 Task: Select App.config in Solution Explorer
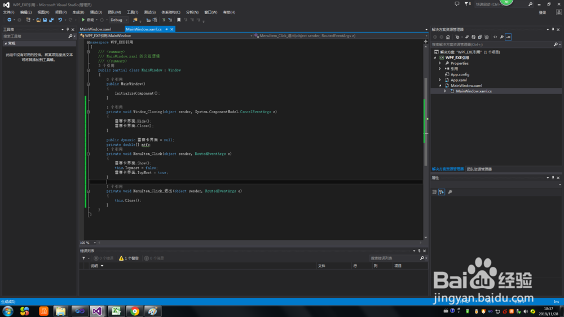tap(460, 74)
